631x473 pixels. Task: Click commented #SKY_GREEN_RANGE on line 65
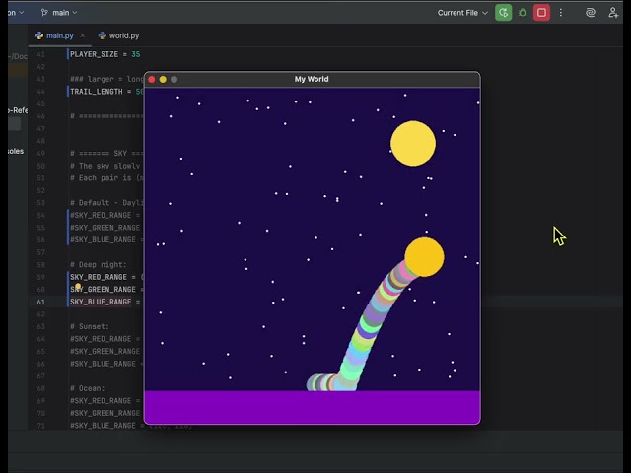(x=105, y=351)
